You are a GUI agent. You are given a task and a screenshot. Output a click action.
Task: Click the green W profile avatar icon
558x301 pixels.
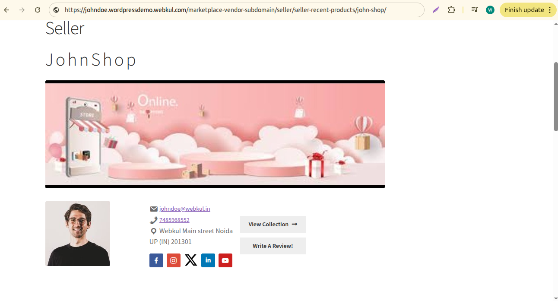(490, 10)
